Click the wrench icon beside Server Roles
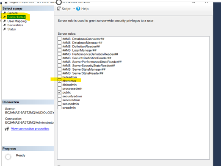221x166 pixels. [5, 17]
